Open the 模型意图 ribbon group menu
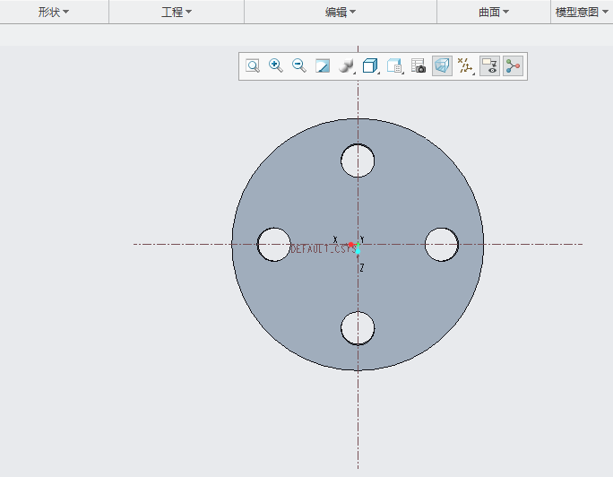This screenshot has width=613, height=477. click(x=582, y=12)
